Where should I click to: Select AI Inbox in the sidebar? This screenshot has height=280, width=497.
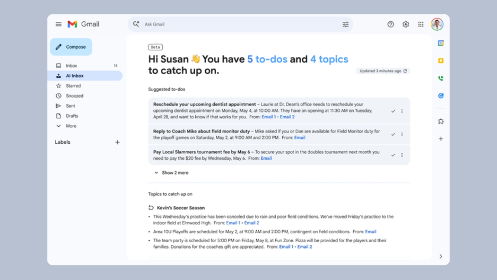75,76
